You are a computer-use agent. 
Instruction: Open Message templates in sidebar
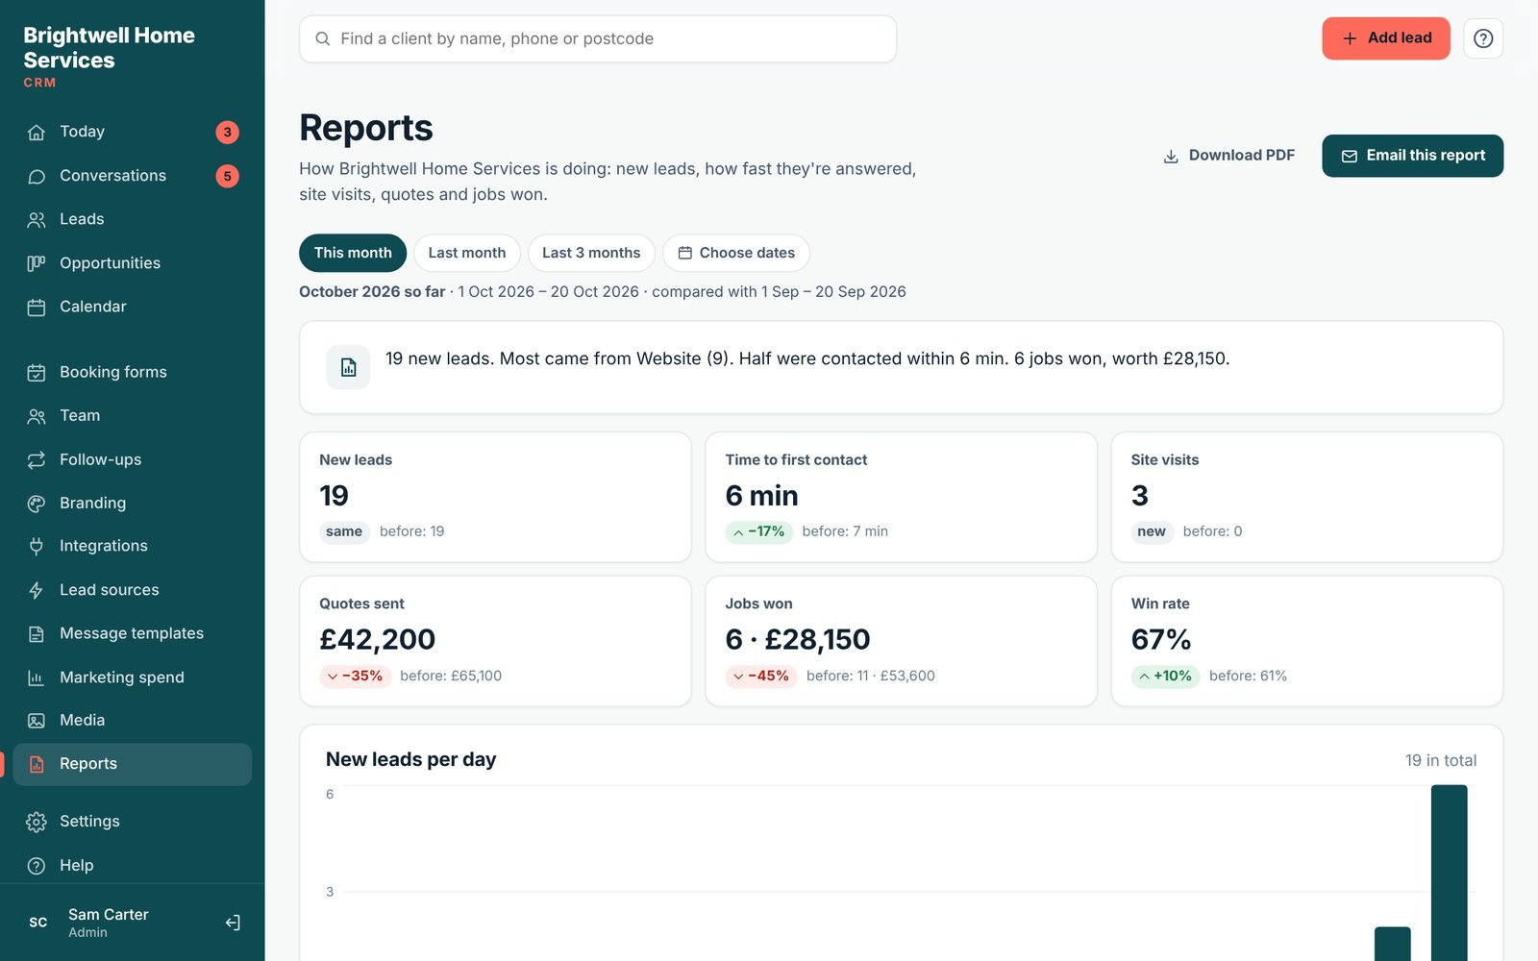(133, 633)
